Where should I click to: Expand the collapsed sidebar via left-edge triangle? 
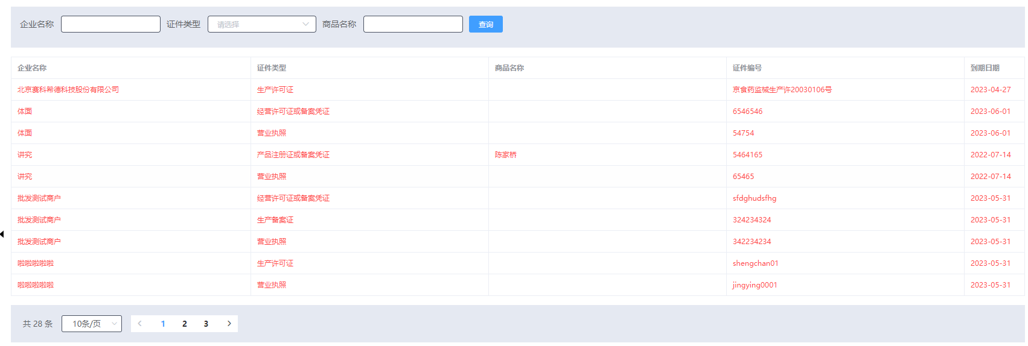(x=2, y=234)
